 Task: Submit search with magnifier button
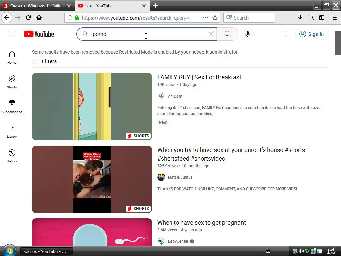point(228,34)
